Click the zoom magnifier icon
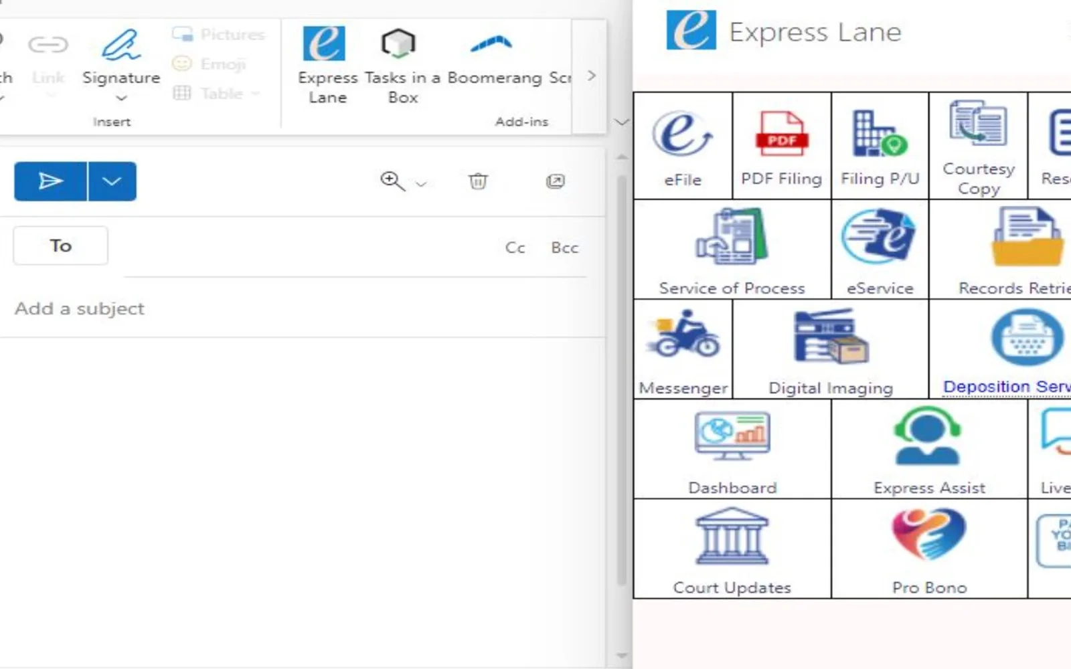Image resolution: width=1071 pixels, height=669 pixels. point(392,181)
